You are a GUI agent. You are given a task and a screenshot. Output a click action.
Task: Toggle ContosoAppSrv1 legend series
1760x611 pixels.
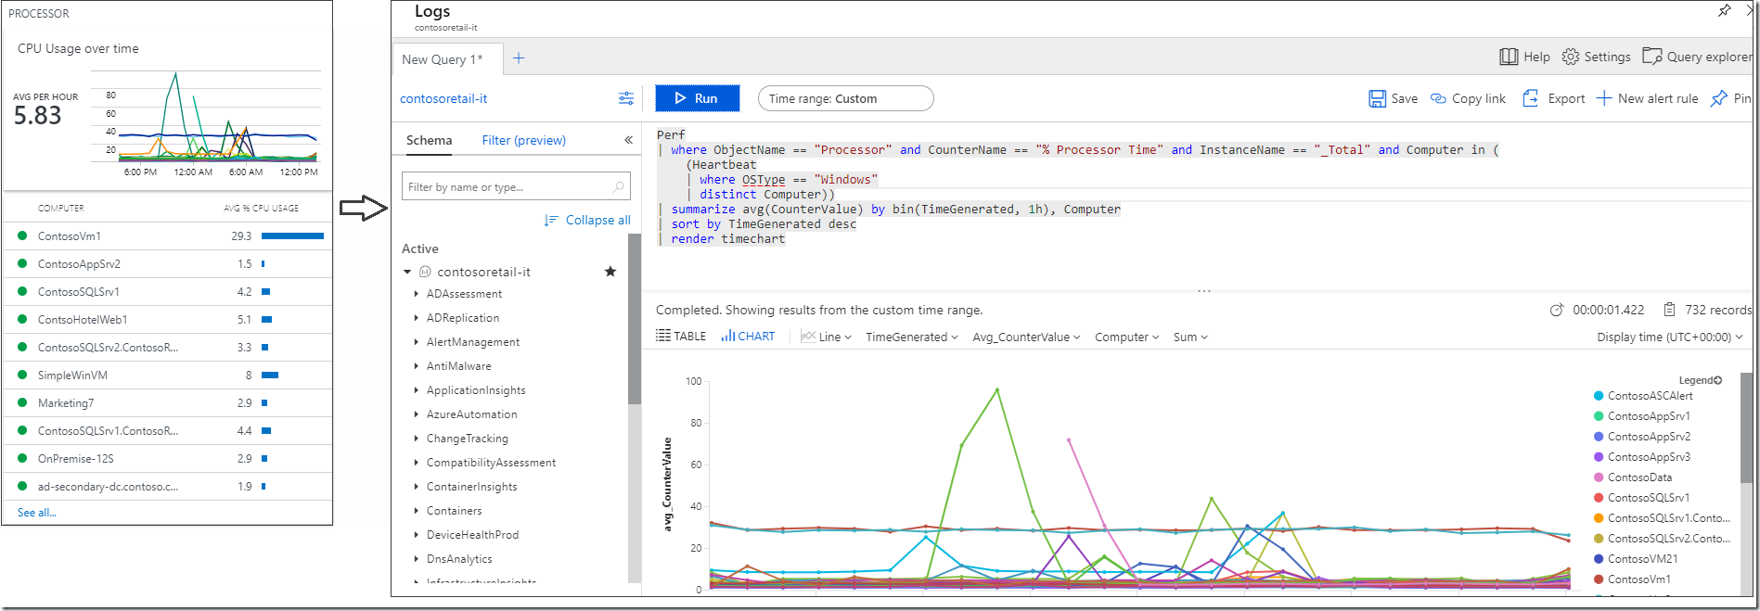pos(1642,416)
